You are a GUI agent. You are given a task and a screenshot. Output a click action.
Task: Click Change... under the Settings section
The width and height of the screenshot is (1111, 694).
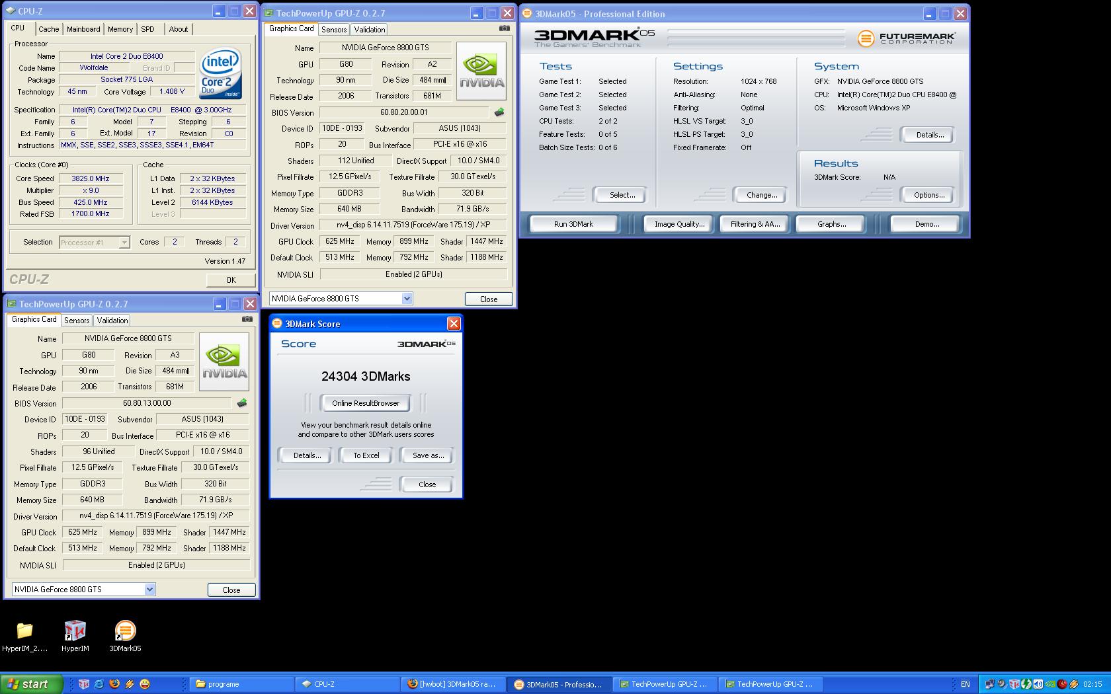(761, 195)
